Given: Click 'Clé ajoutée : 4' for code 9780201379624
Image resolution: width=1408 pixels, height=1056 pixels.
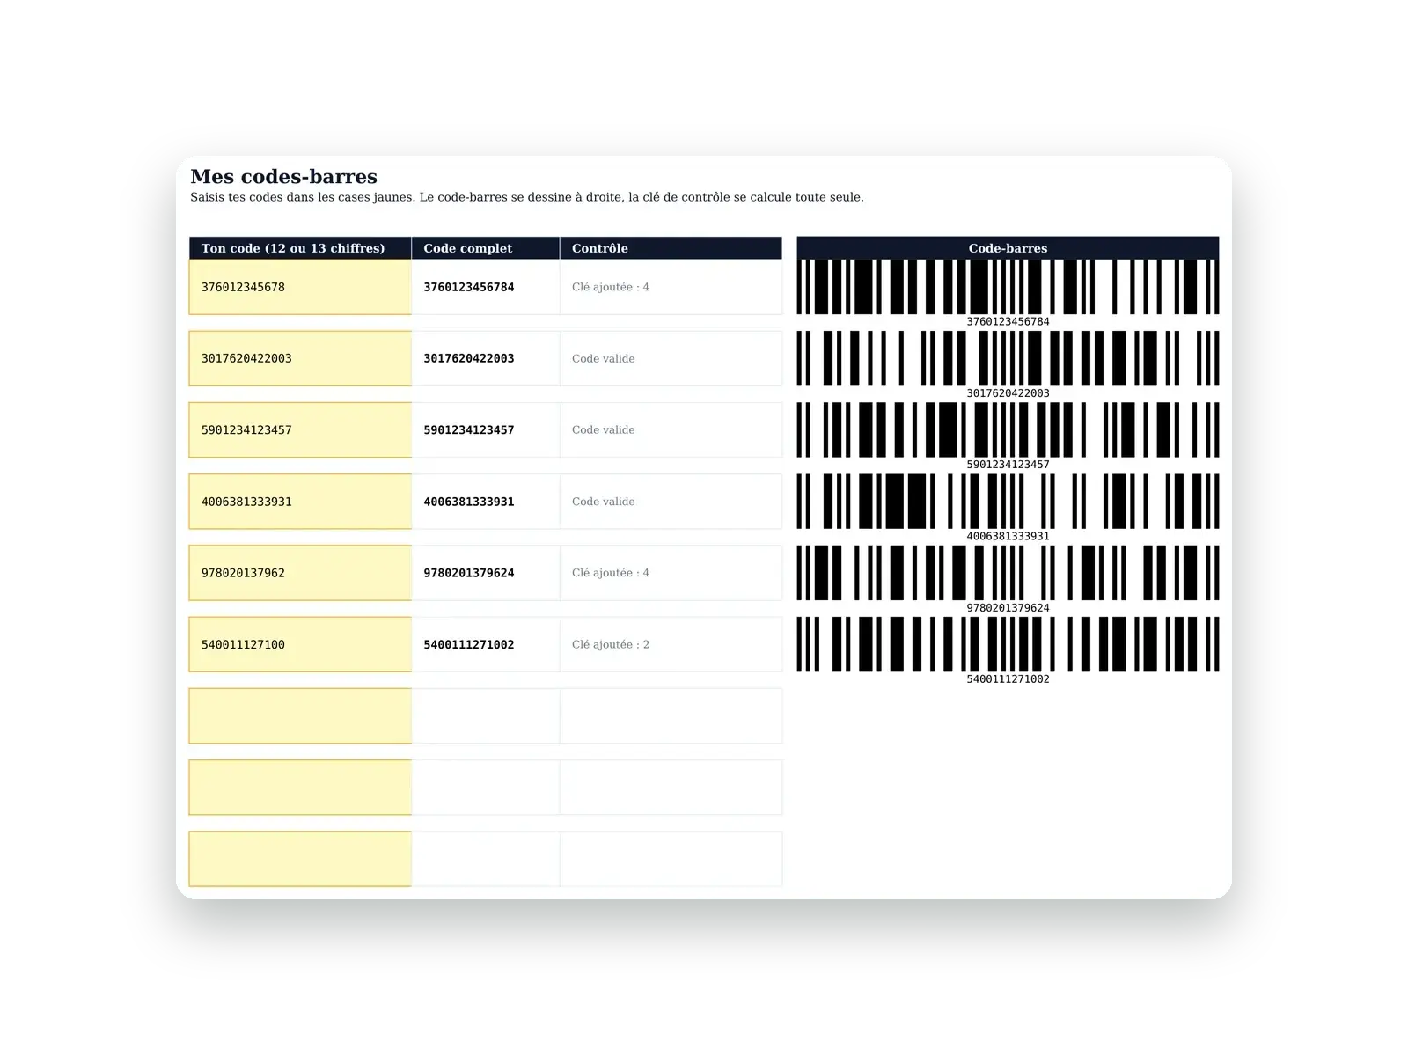Looking at the screenshot, I should (611, 573).
